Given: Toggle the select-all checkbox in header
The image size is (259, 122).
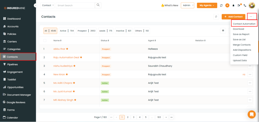Looking at the screenshot, I should click(x=45, y=40).
